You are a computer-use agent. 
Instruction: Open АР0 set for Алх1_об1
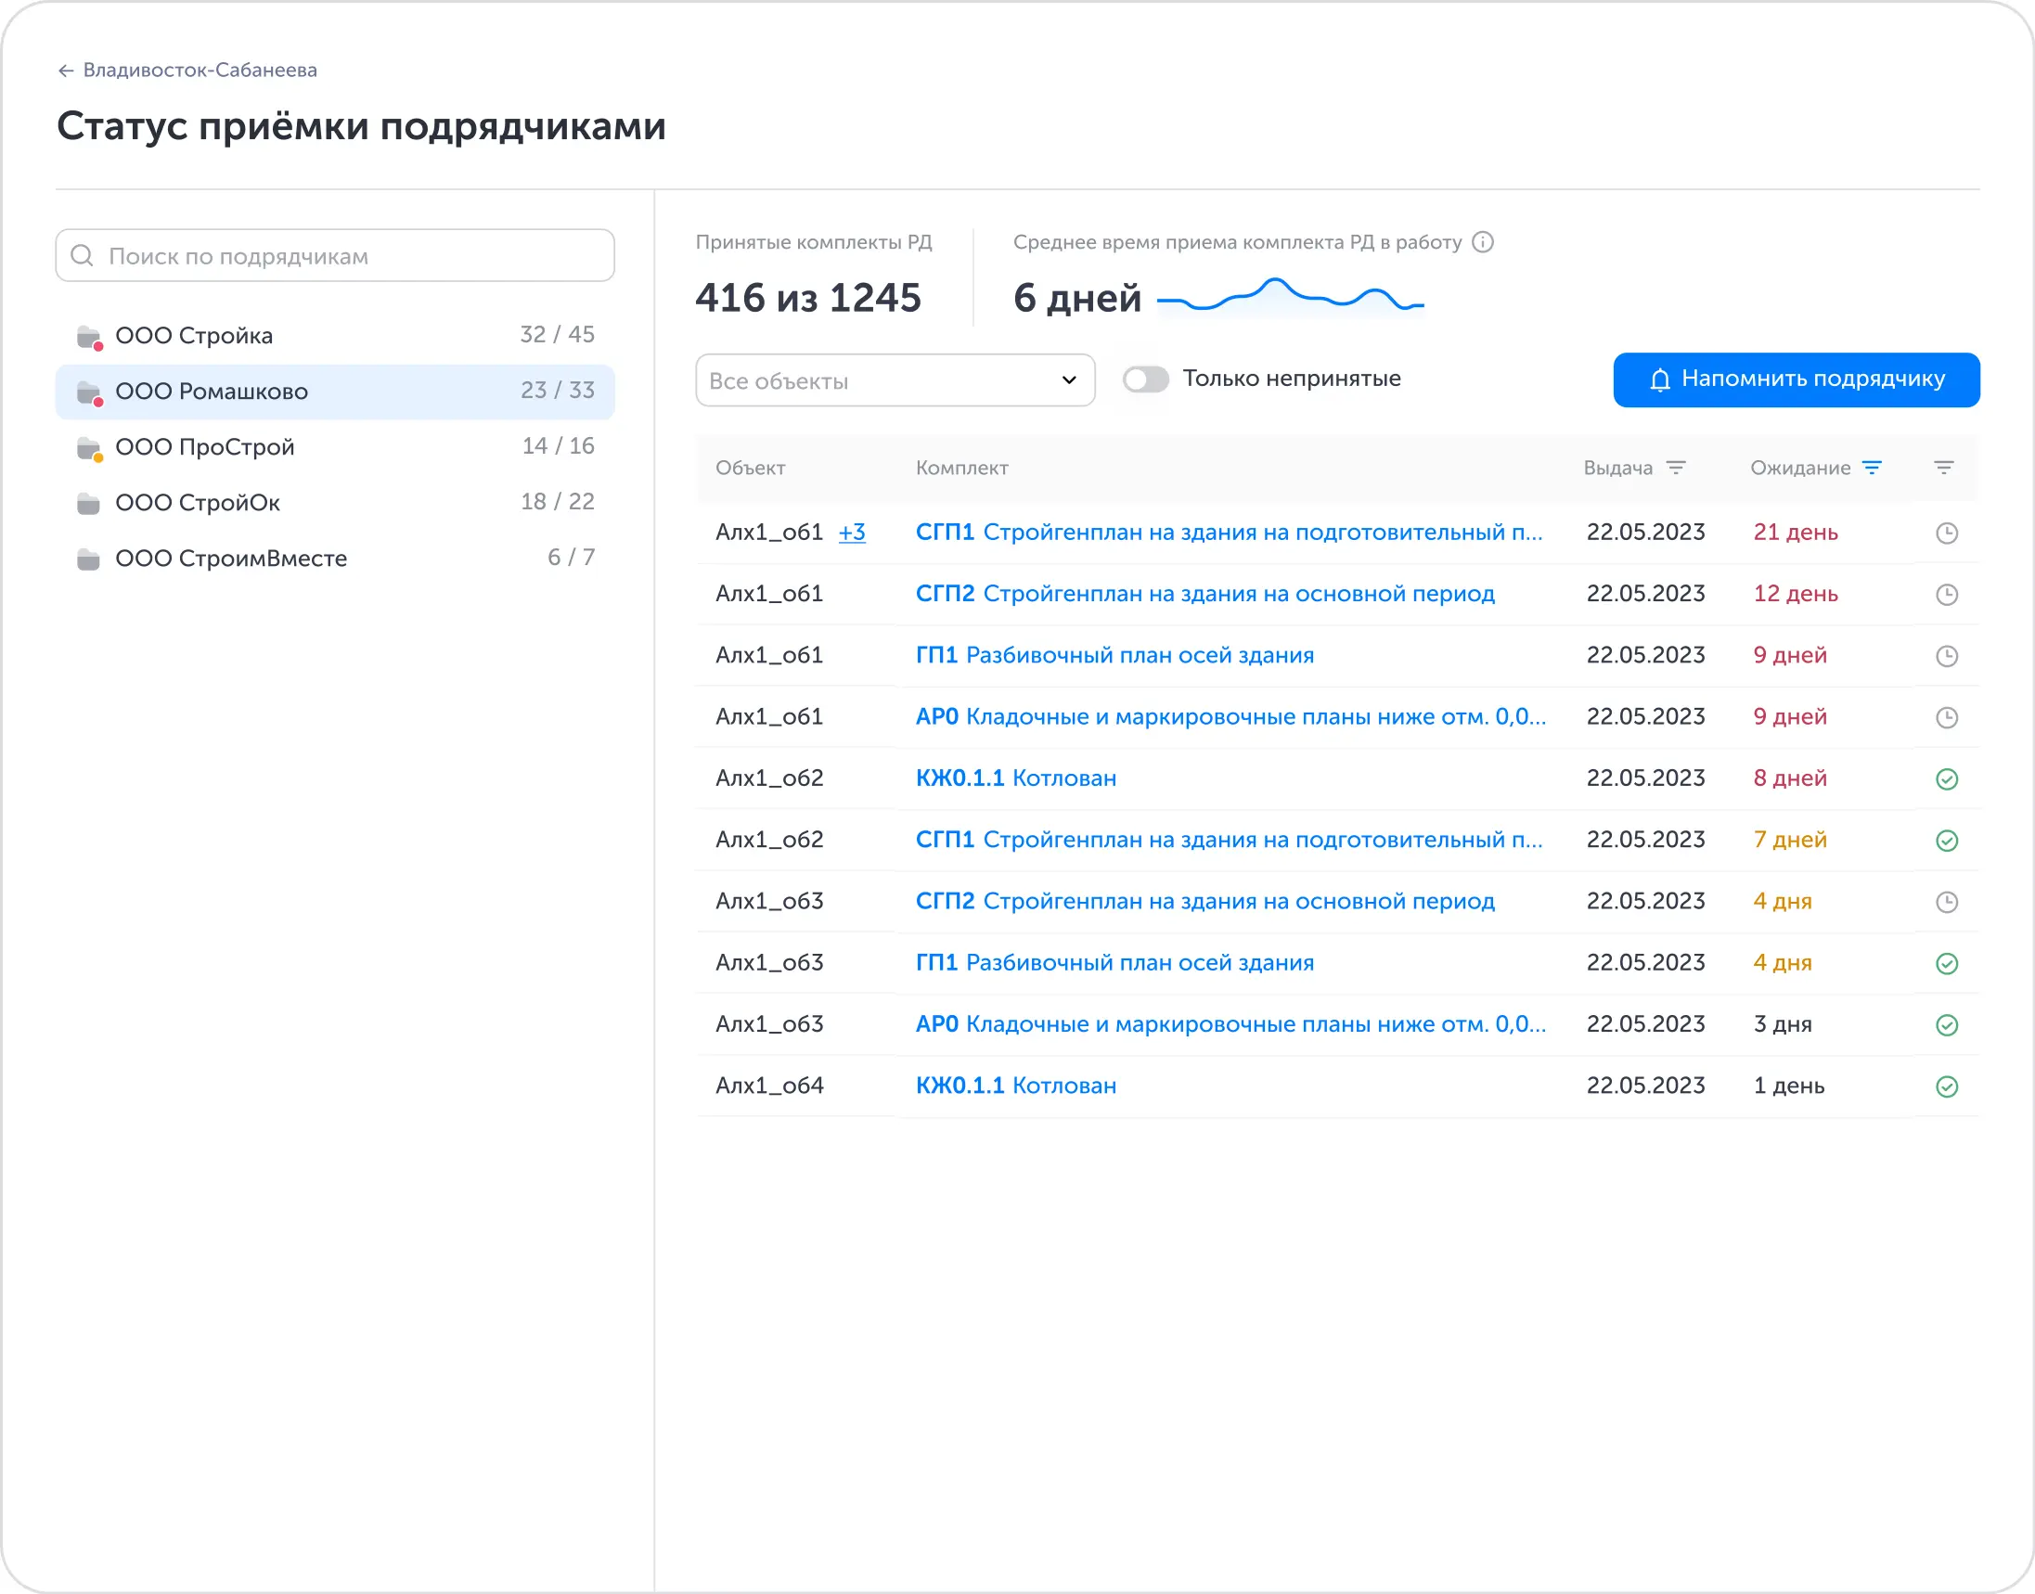pyautogui.click(x=1230, y=716)
